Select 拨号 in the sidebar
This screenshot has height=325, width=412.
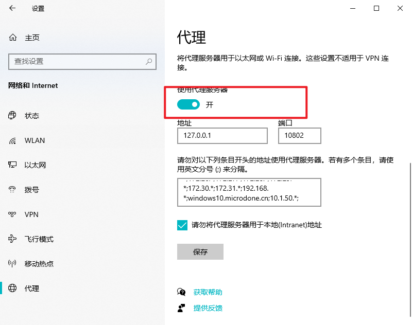tap(32, 190)
